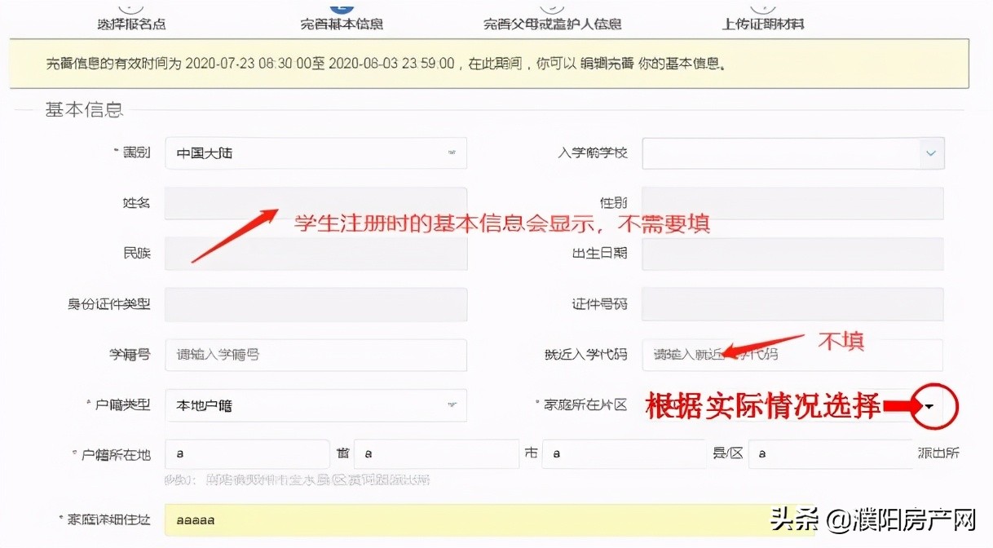Click the 户籍所在地 市 input field

436,453
